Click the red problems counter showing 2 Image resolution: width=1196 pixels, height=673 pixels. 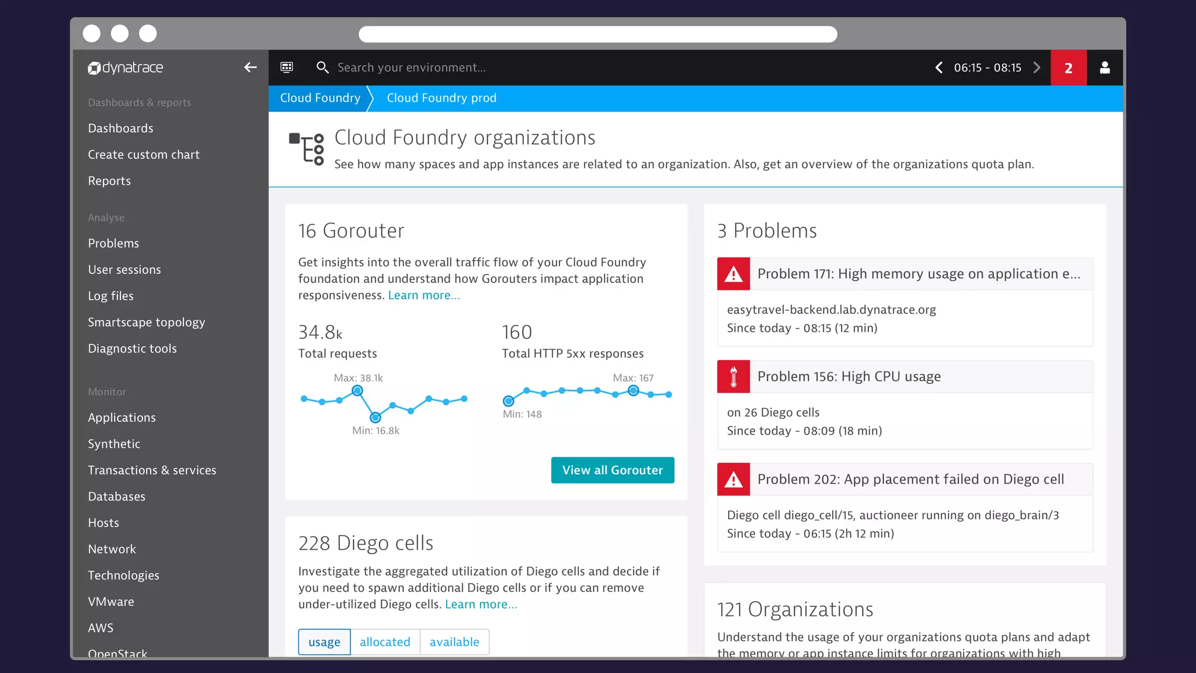[1068, 68]
